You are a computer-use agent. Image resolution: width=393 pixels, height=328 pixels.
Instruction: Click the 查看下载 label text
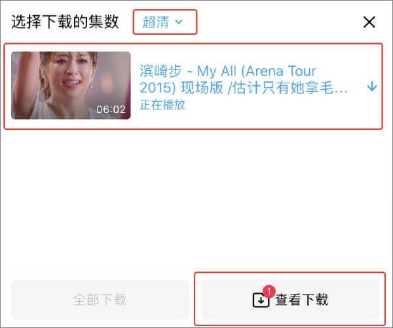coord(301,300)
